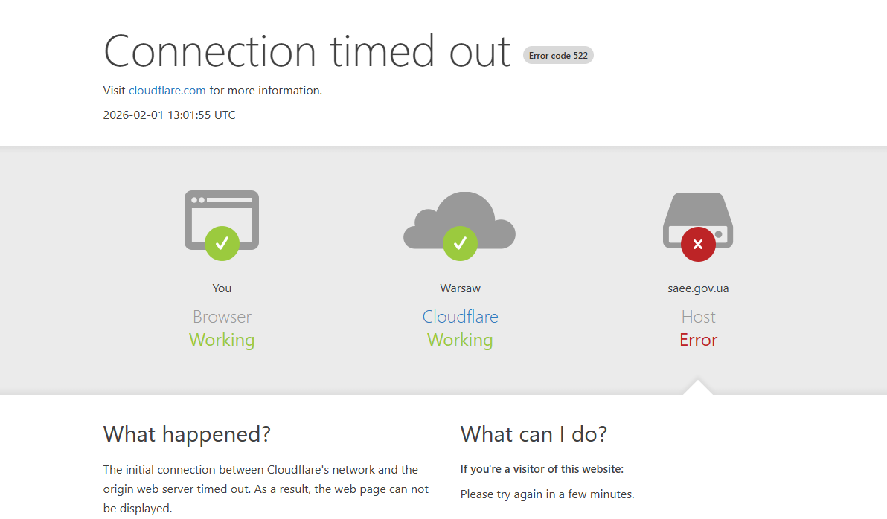Viewport: 887px width, 519px height.
Task: Click the saee.gov.ua hostname label
Action: click(x=698, y=288)
